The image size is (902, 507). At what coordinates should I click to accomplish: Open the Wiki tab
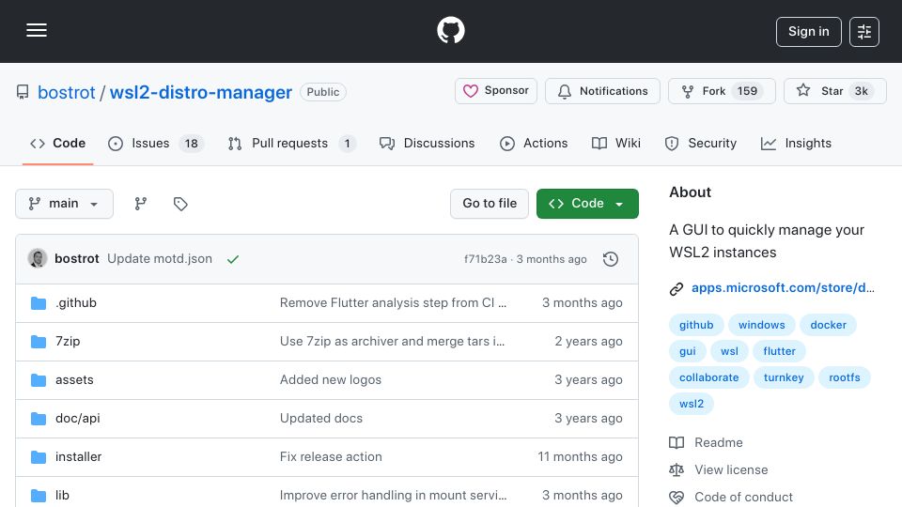[616, 144]
